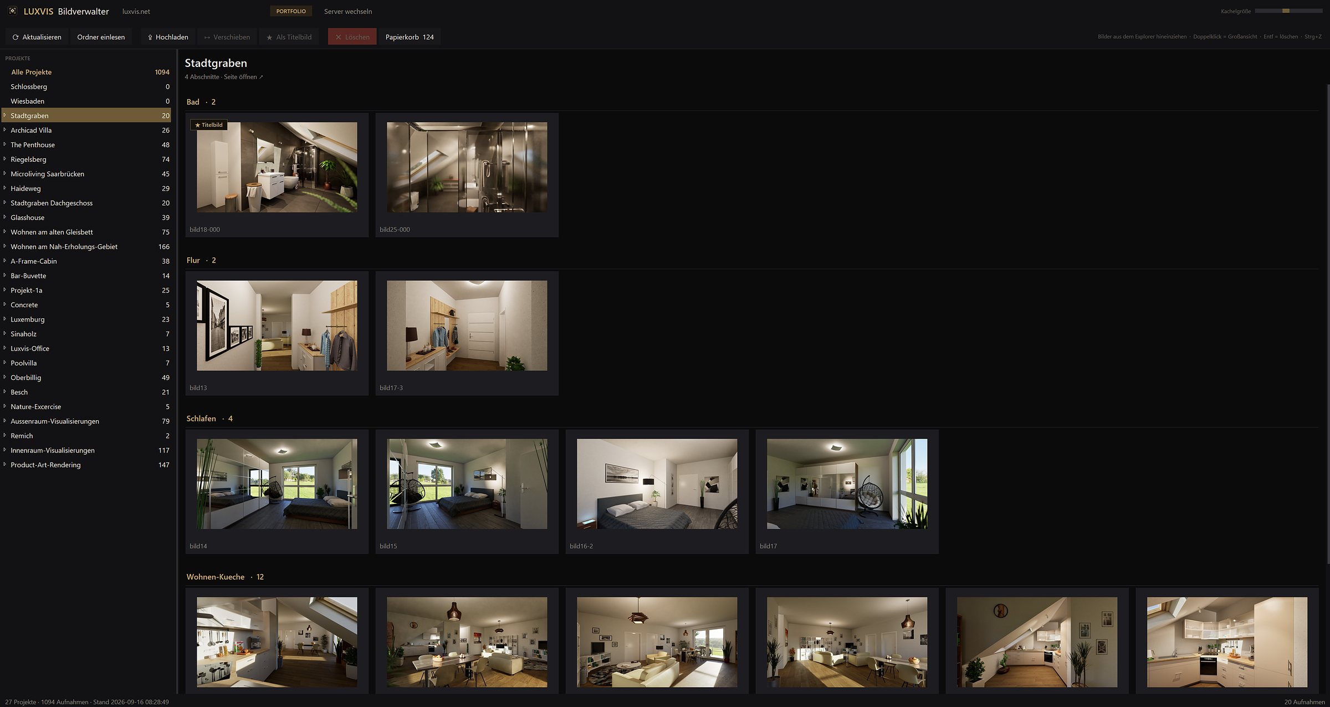1330x707 pixels.
Task: Select the bild16-2 bedroom thumbnail
Action: pos(657,484)
